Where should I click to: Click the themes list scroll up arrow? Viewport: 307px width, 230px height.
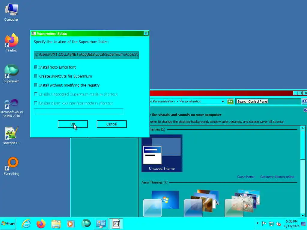pyautogui.click(x=303, y=128)
